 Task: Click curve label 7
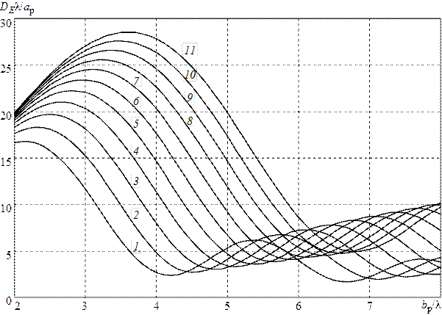click(x=137, y=81)
